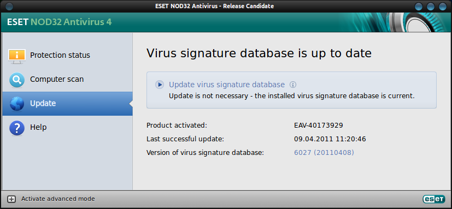Open virus signature version 6027 (20110408) link
Image resolution: width=452 pixels, height=209 pixels.
click(324, 153)
